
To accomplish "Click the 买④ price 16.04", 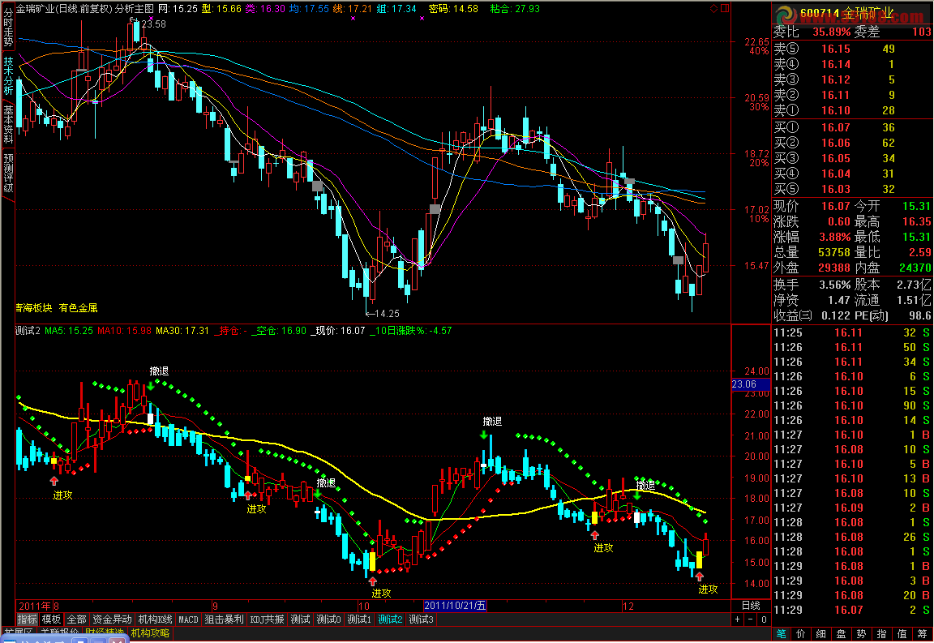I will (836, 174).
